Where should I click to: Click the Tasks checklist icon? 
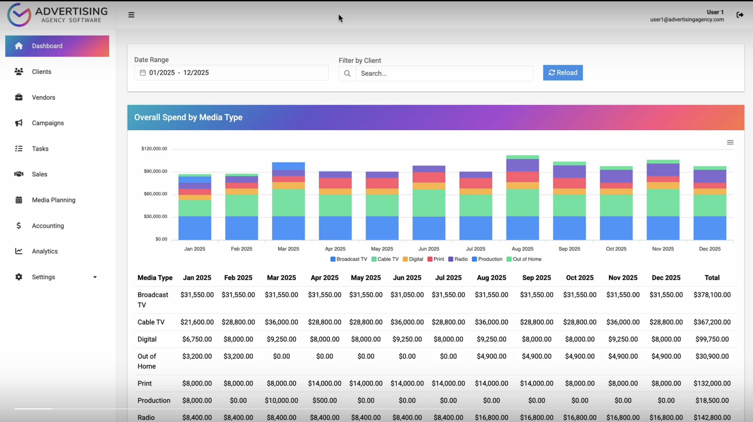(19, 148)
